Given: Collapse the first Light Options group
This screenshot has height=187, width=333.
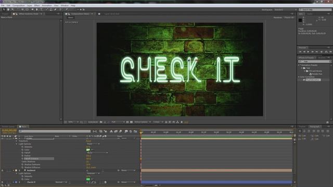Looking at the screenshot, I should click(x=17, y=144).
